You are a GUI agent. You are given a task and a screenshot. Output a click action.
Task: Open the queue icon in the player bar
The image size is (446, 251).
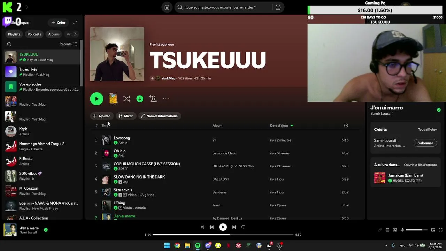(x=387, y=230)
